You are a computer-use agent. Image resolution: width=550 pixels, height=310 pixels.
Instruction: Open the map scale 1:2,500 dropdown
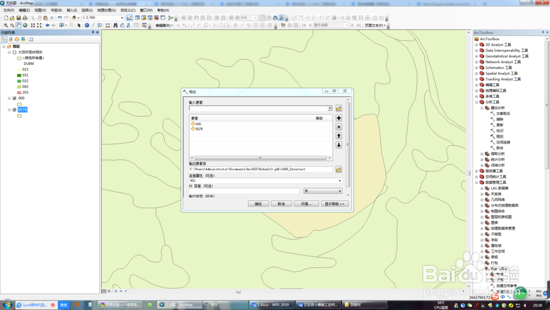(x=122, y=18)
